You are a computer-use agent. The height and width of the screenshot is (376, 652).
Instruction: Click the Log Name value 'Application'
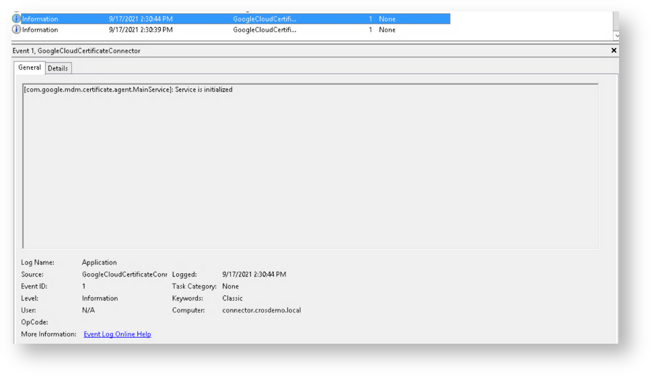[x=99, y=262]
